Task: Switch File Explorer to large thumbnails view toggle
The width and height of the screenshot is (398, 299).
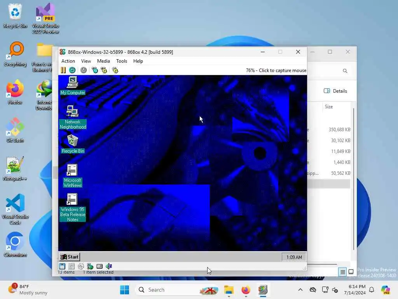Action: (351, 272)
